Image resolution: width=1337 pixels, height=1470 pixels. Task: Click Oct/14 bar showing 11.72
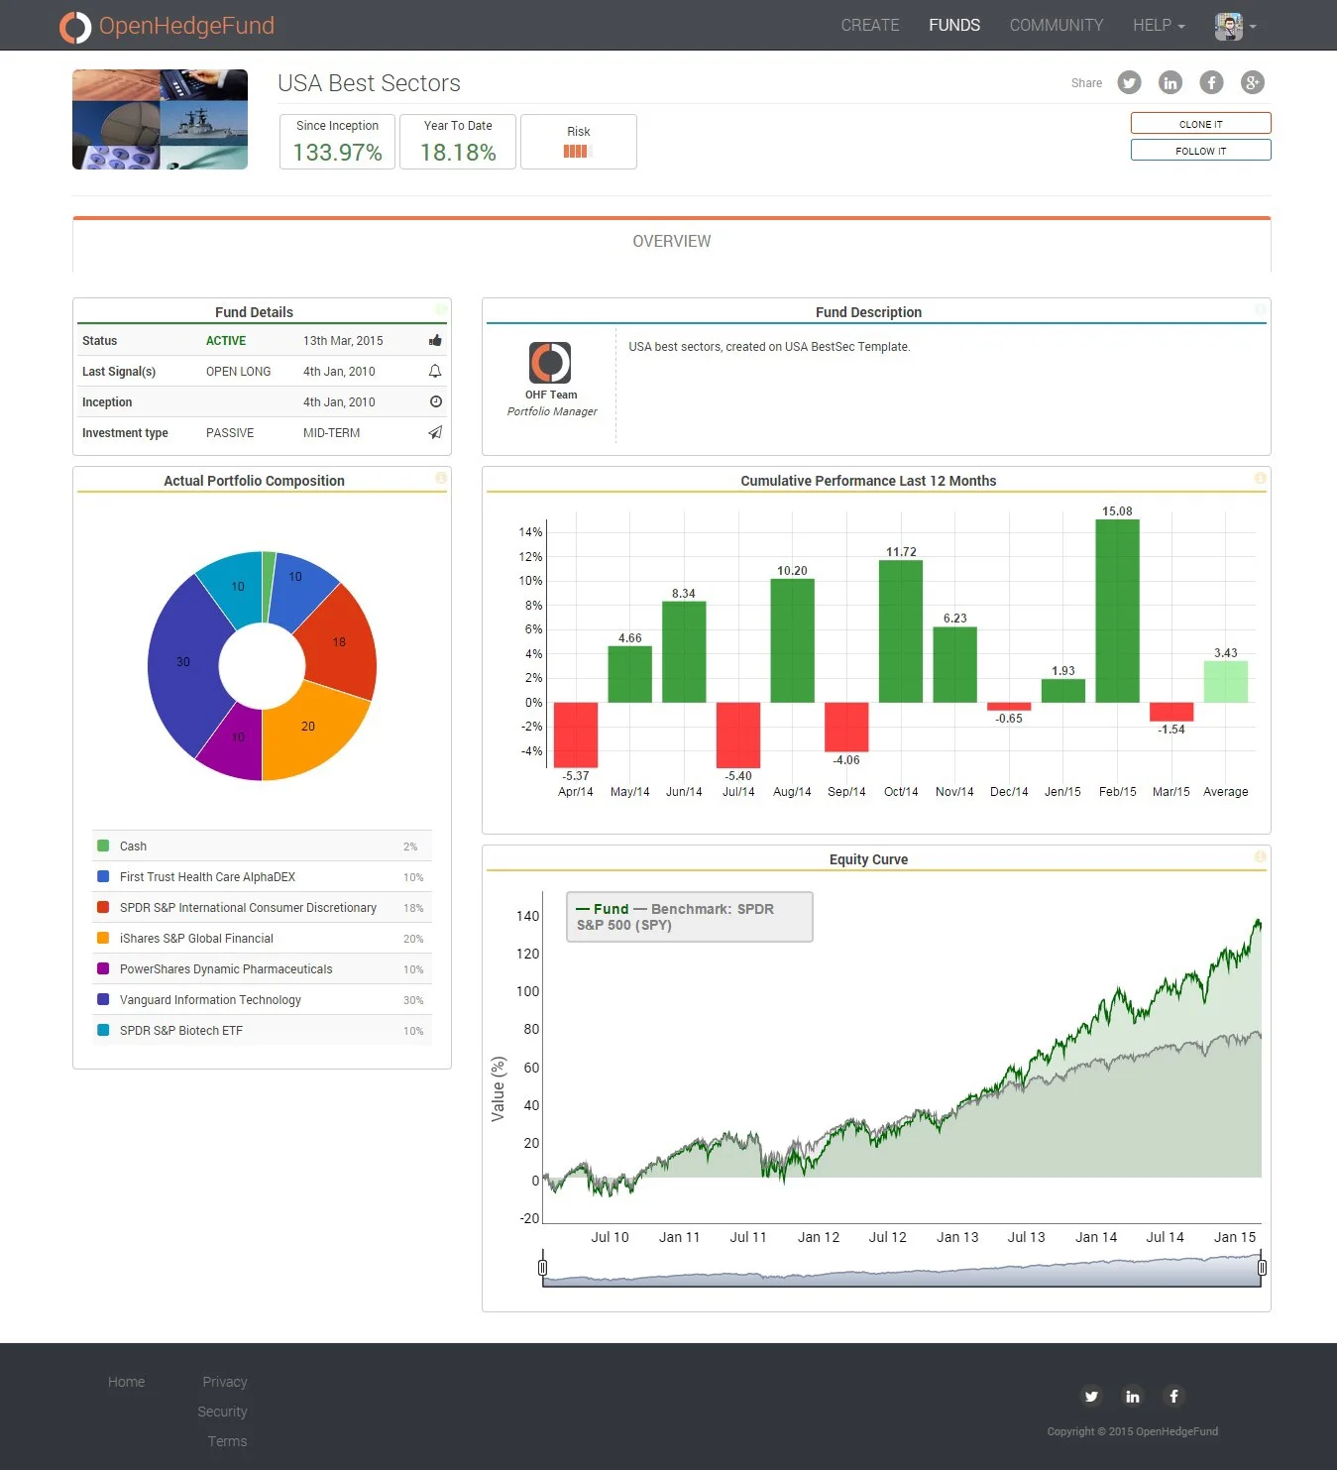click(x=901, y=631)
